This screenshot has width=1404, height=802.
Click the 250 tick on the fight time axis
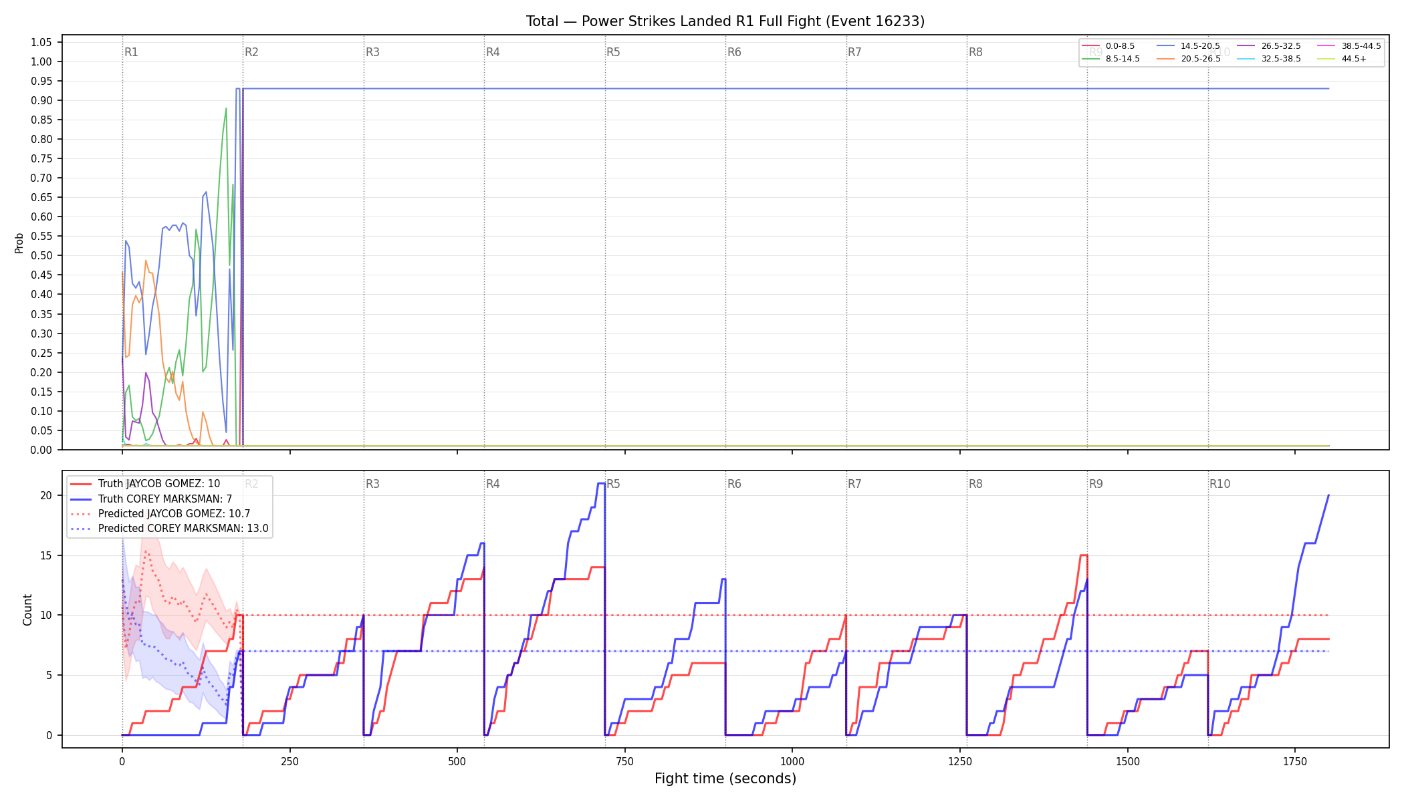pos(289,761)
